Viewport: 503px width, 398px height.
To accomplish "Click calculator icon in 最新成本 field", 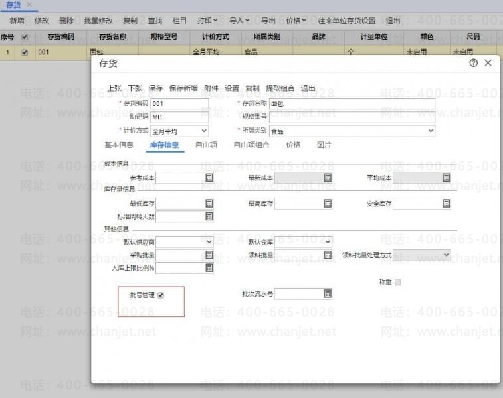I will [x=328, y=178].
